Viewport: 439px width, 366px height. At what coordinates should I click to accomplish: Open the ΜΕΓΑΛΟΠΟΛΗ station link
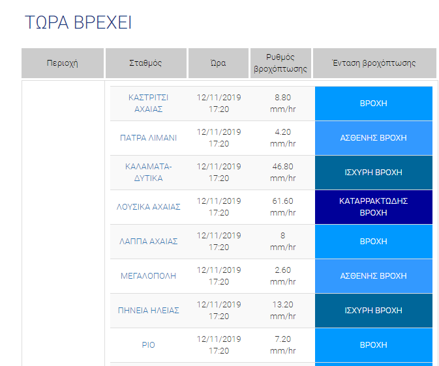click(x=148, y=276)
